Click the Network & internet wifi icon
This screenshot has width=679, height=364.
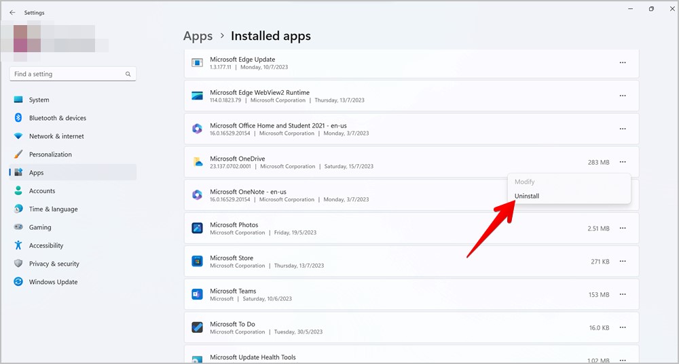point(18,136)
